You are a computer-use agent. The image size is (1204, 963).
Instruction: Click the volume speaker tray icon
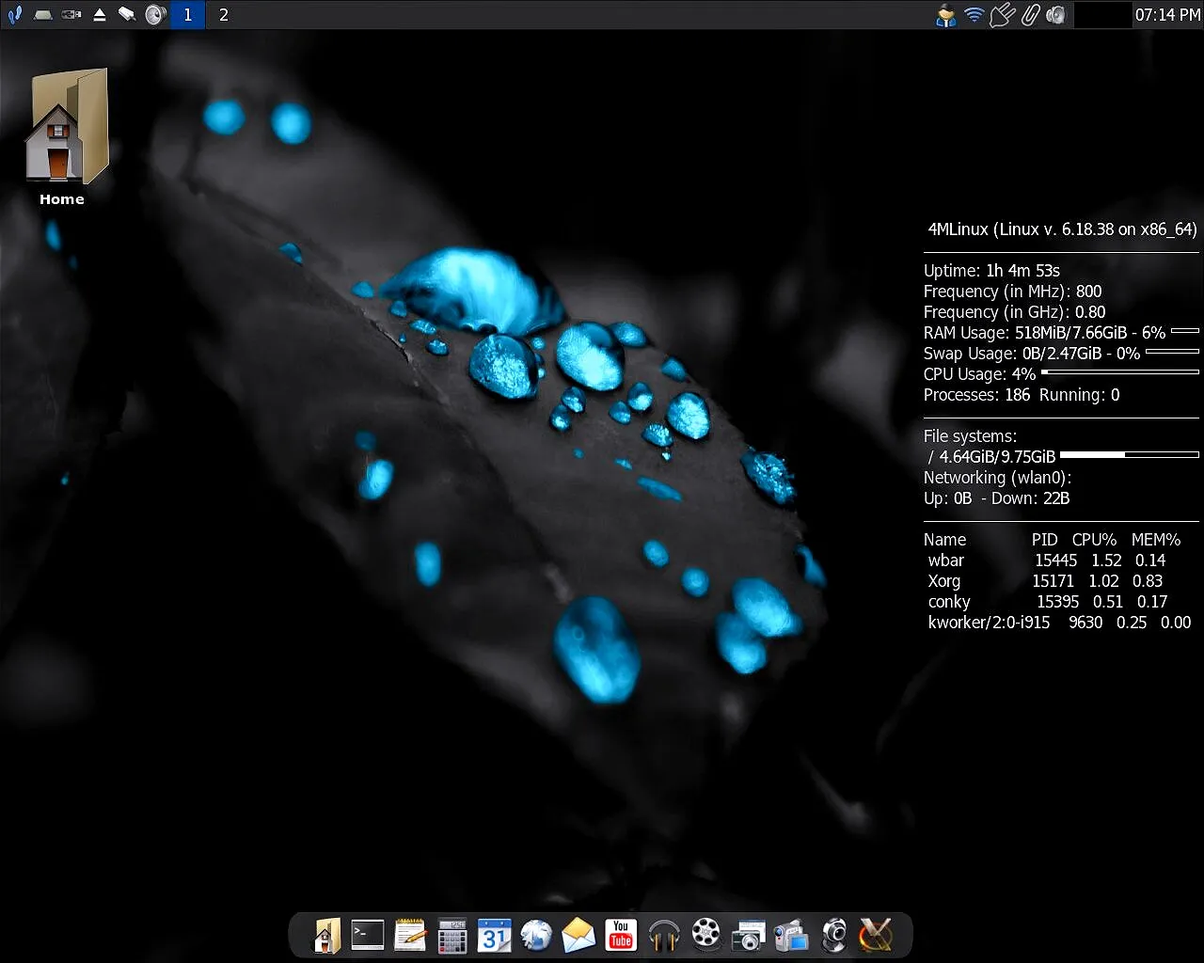[1055, 14]
